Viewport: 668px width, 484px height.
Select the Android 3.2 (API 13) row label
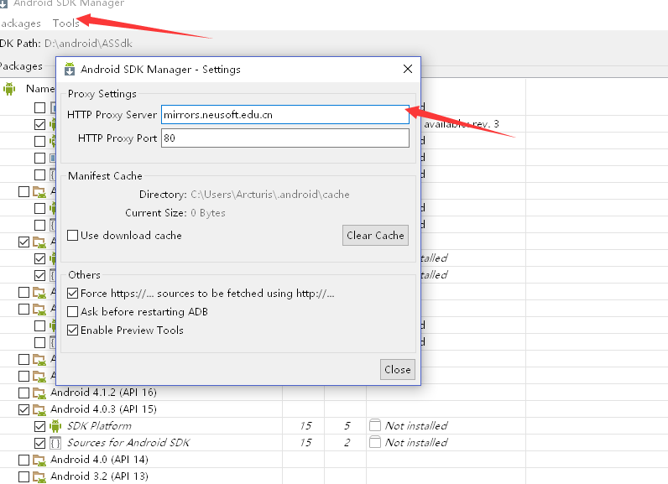pyautogui.click(x=99, y=476)
